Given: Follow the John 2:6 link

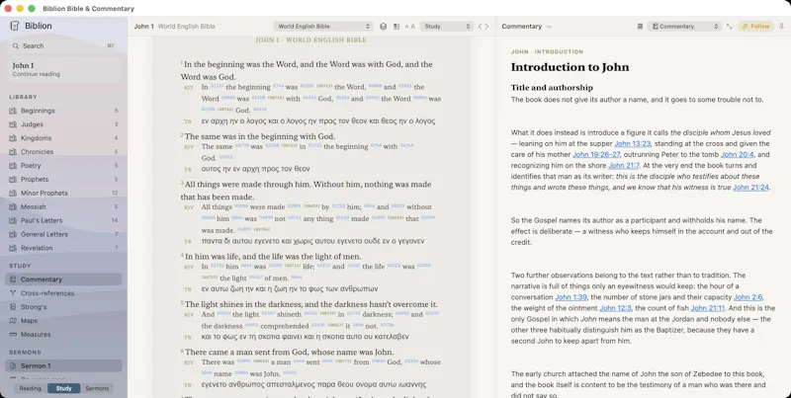Looking at the screenshot, I should click(x=748, y=297).
